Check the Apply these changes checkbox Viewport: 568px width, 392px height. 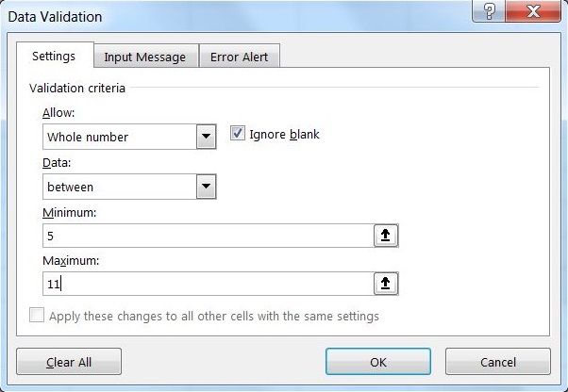[x=37, y=317]
